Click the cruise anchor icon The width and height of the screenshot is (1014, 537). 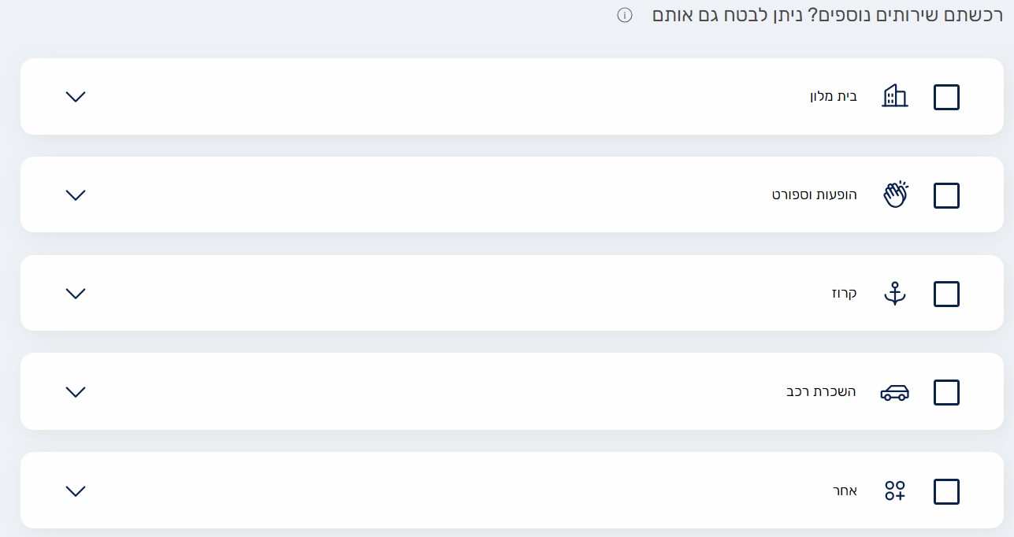point(894,293)
